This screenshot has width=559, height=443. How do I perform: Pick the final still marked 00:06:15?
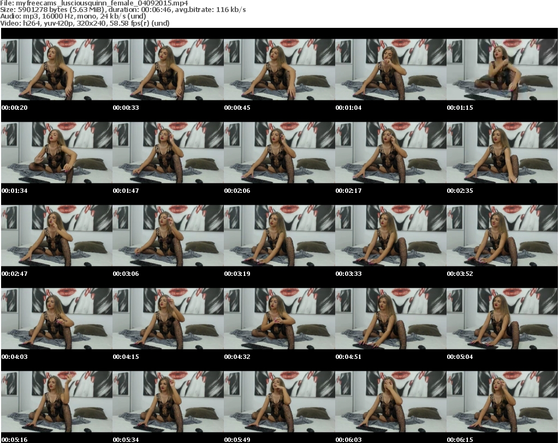502,402
